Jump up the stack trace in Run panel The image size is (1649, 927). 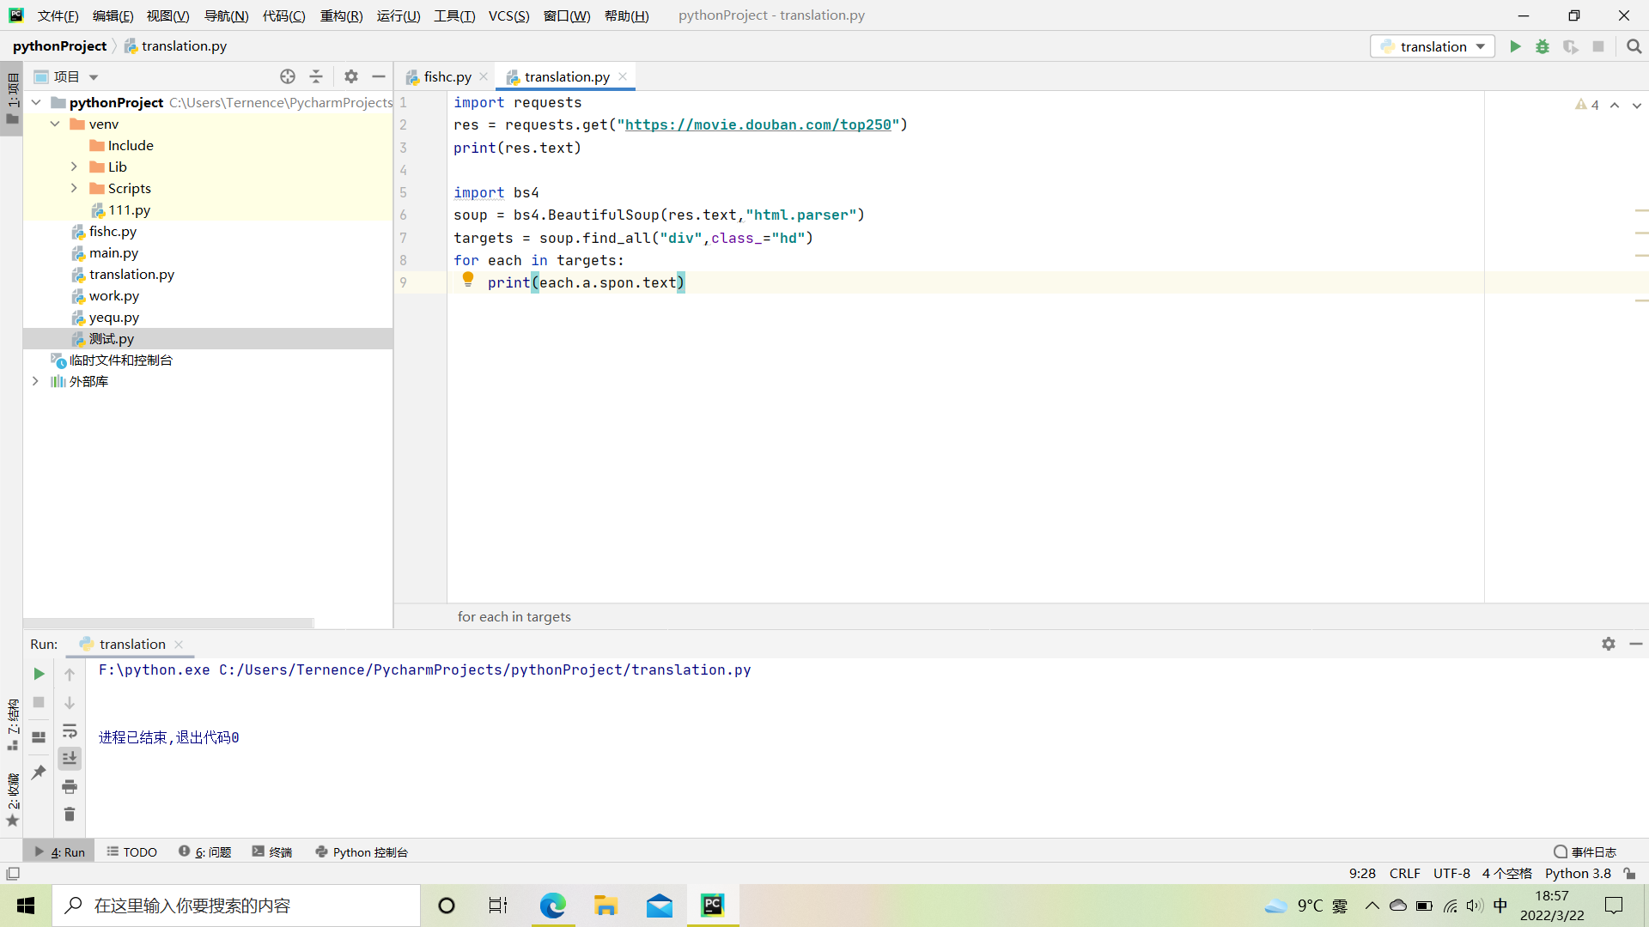[70, 674]
